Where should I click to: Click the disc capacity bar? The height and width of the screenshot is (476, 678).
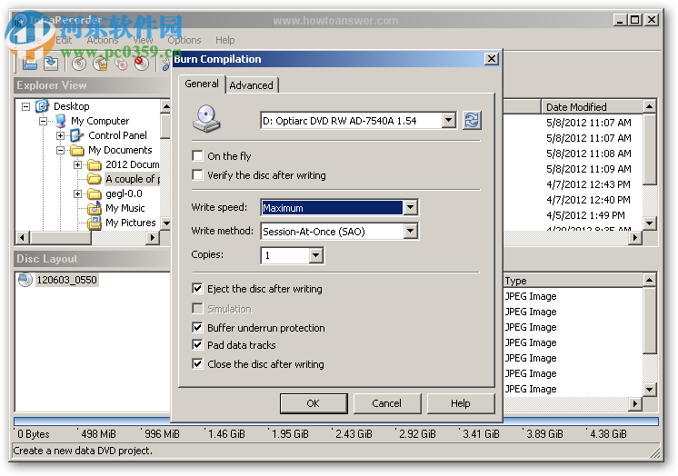(x=336, y=421)
